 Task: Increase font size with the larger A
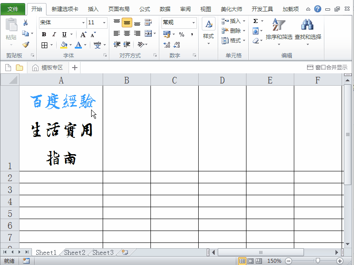coord(83,34)
